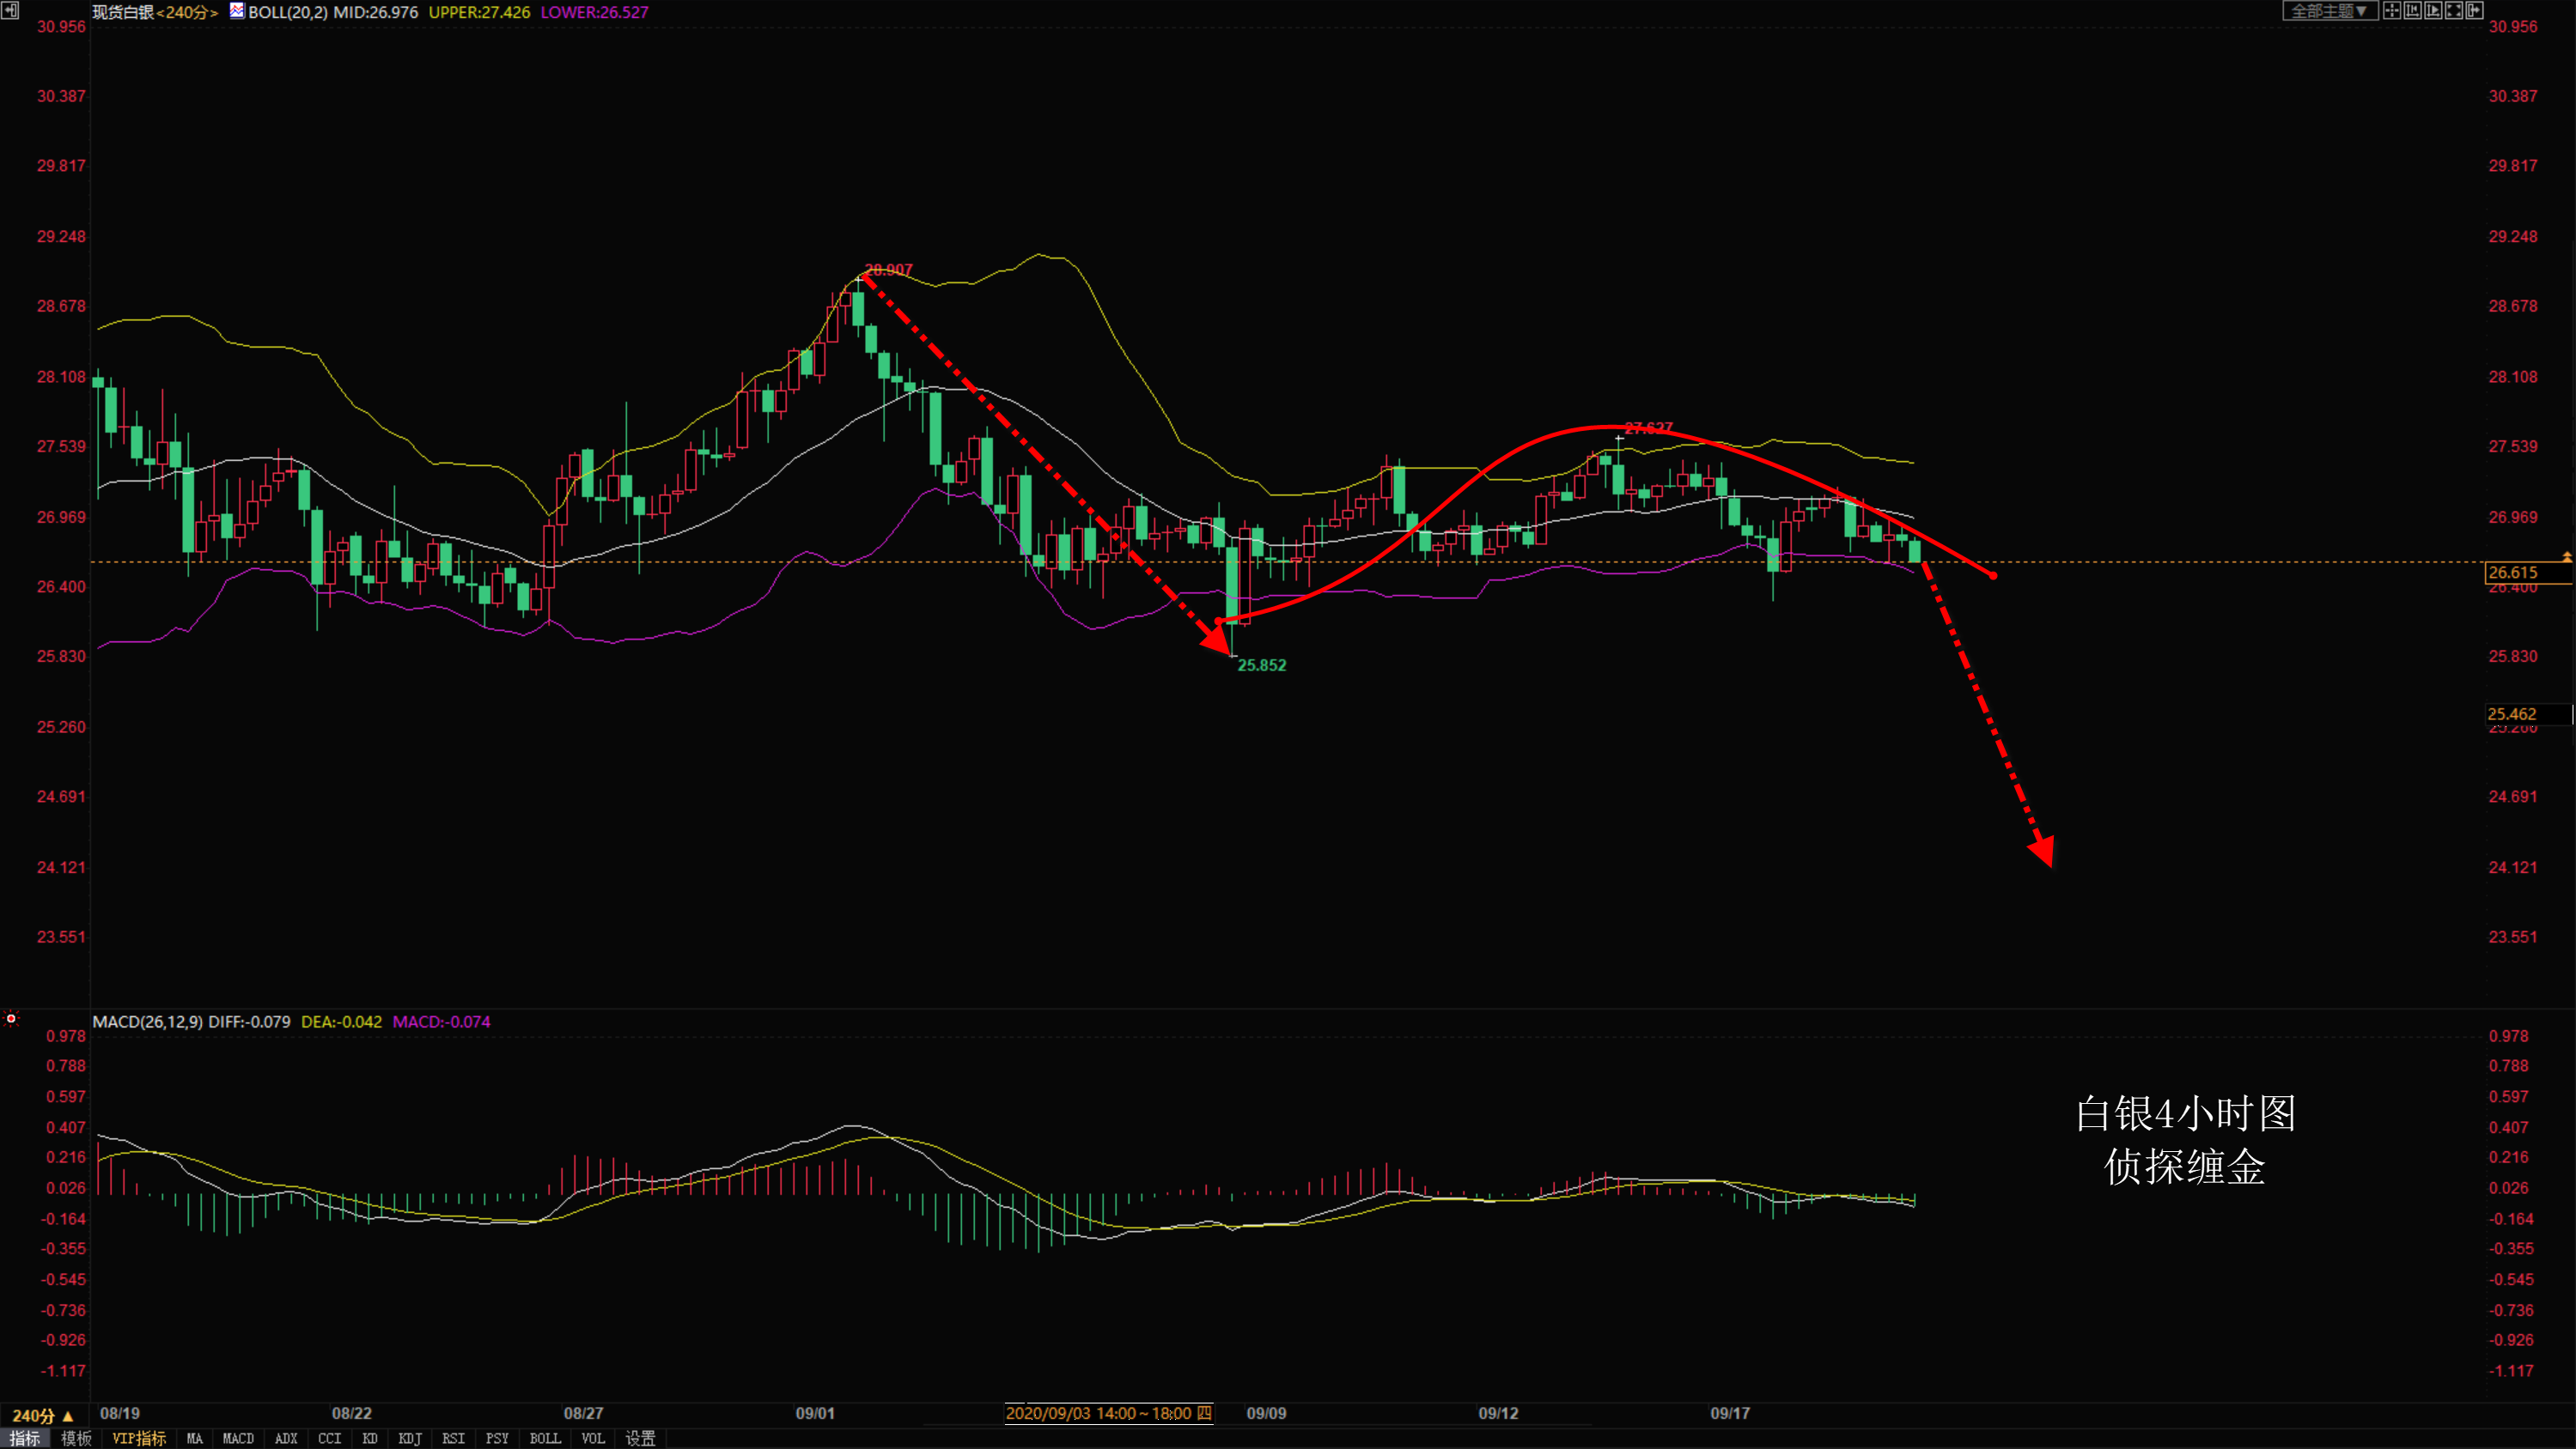Open the 全部主题 dropdown

2331,10
